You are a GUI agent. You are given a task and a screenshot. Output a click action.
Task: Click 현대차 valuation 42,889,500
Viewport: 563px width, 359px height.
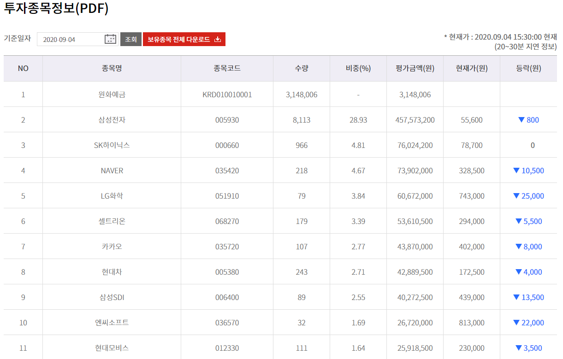415,272
